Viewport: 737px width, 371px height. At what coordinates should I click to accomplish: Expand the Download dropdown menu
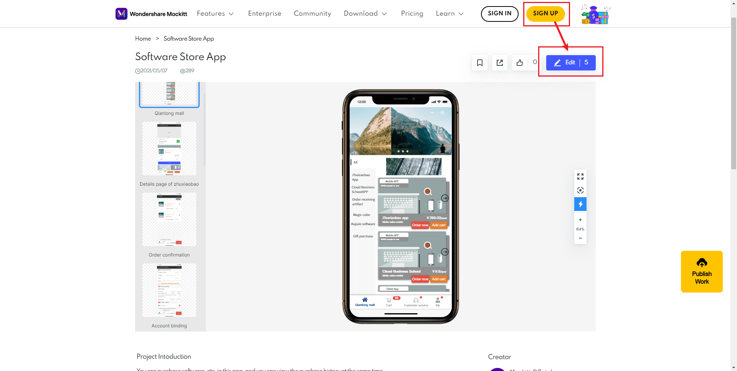[x=365, y=14]
